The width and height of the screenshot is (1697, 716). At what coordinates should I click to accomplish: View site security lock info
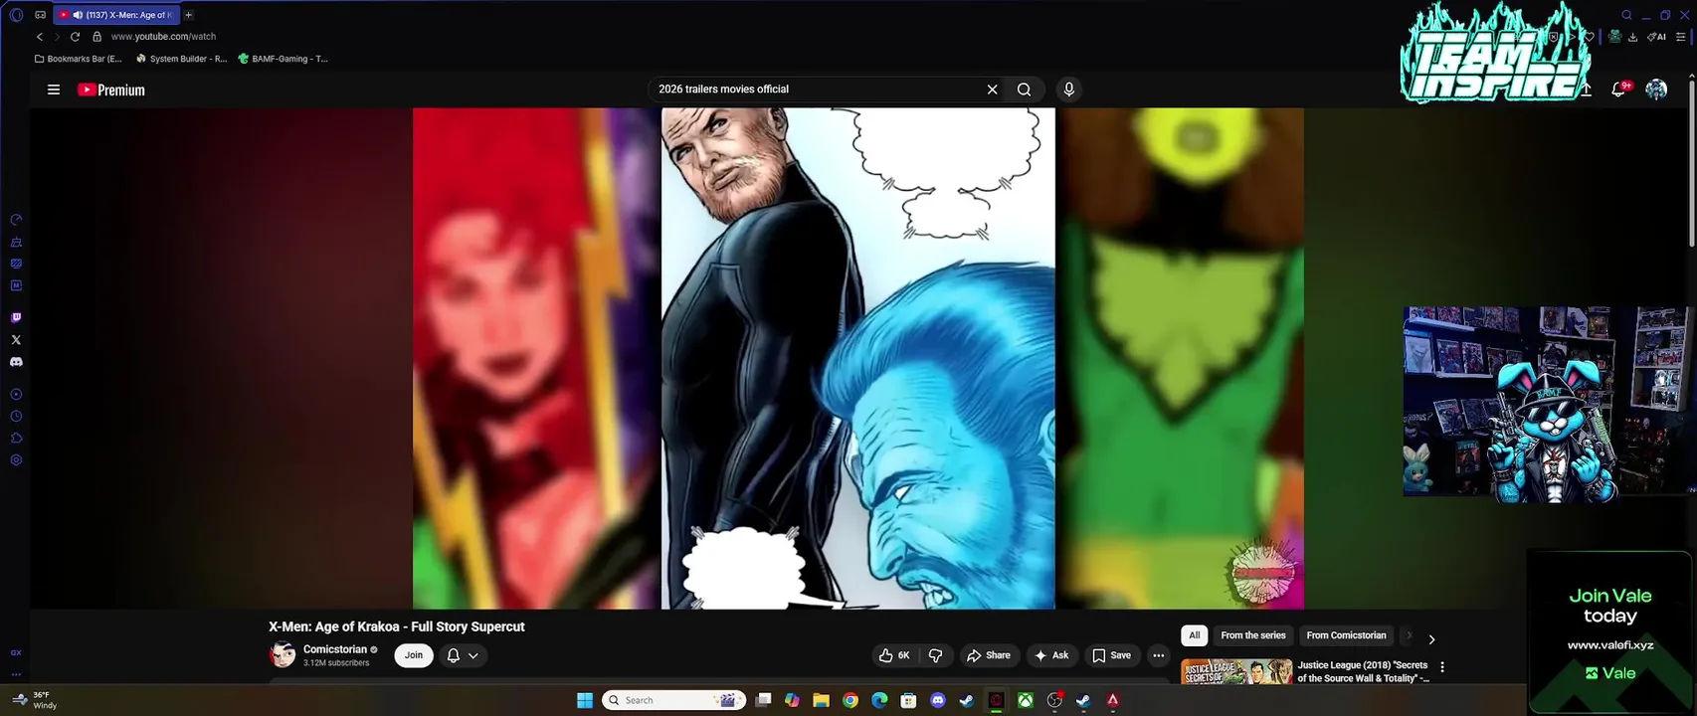tap(96, 37)
